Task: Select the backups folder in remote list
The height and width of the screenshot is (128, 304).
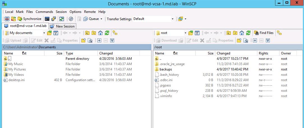Action: (x=165, y=69)
